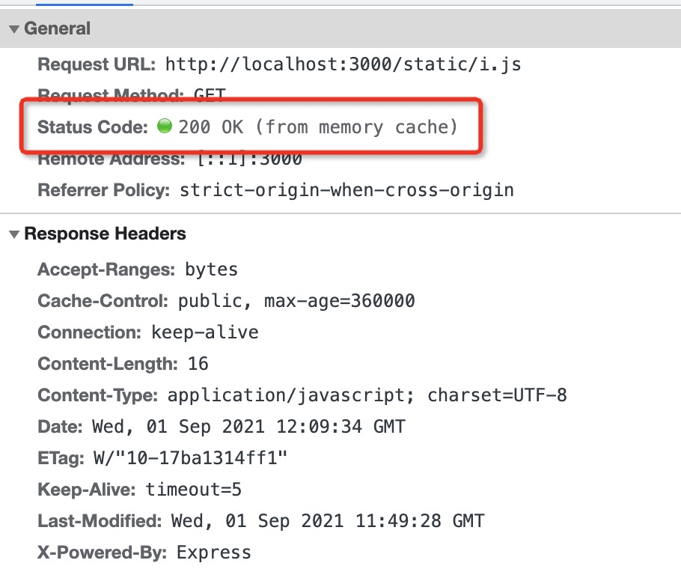Click the X-Powered-By Express value
Viewport: 681px width, 575px height.
tap(213, 553)
